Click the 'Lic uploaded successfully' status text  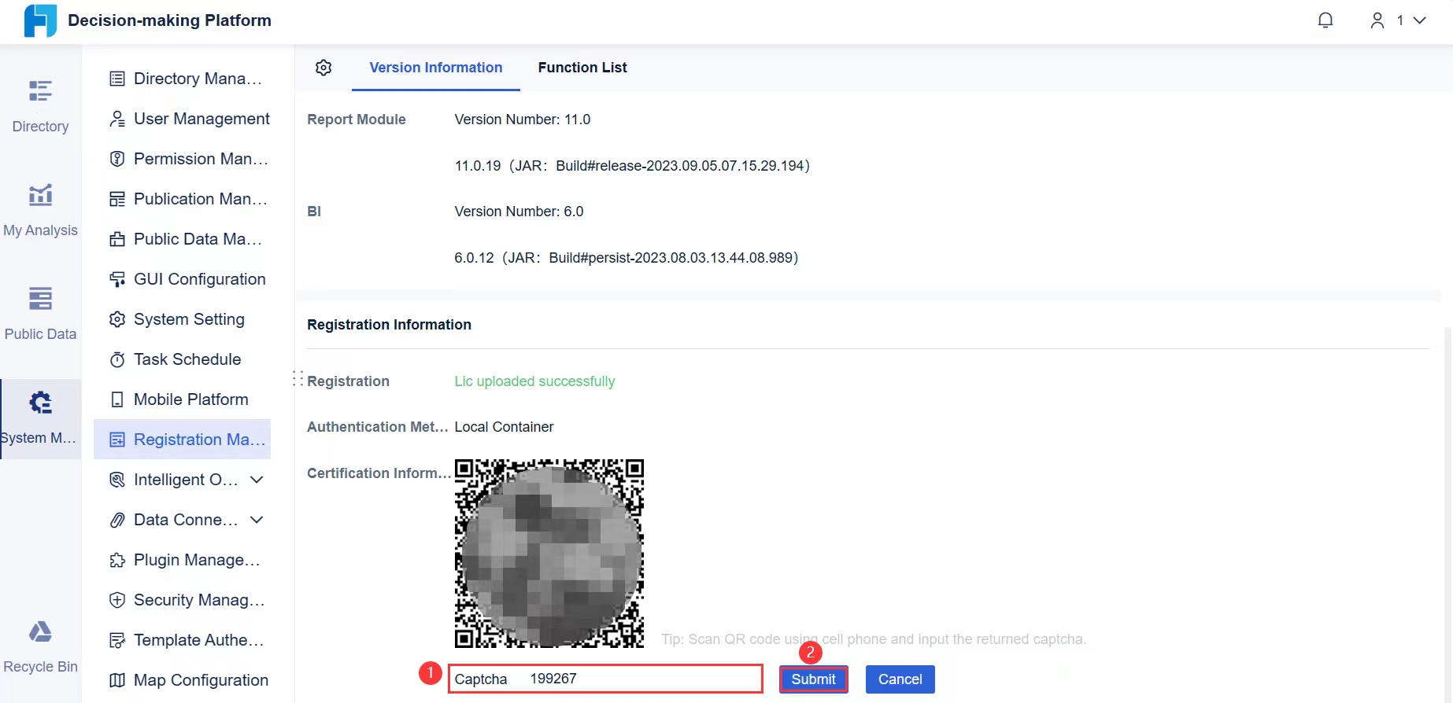click(534, 381)
